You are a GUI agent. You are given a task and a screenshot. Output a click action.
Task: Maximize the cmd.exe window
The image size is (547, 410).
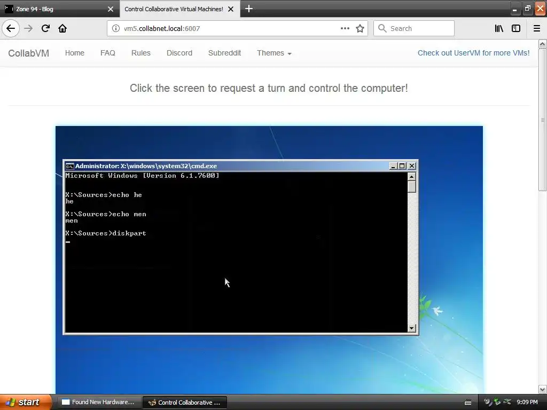pos(402,166)
